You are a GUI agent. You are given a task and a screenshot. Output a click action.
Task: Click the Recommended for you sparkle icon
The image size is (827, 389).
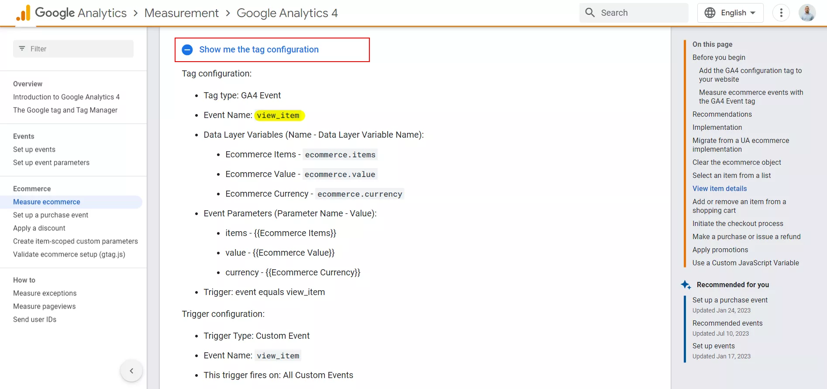pos(686,285)
